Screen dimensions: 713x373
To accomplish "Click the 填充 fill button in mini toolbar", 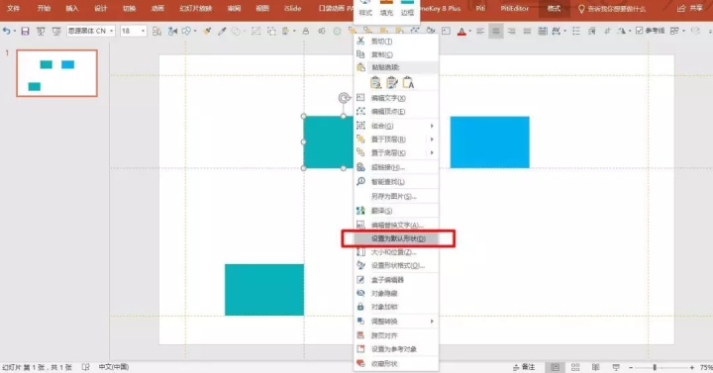I will (x=386, y=9).
